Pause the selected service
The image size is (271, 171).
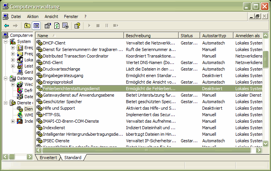107,26
